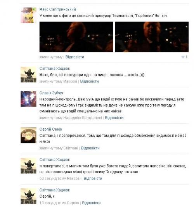Open Сергій Сенів's Hard Rock avatar
The height and width of the screenshot is (207, 194).
click(x=28, y=135)
